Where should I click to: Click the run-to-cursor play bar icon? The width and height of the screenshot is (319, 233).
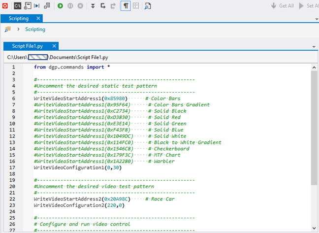click(x=37, y=6)
